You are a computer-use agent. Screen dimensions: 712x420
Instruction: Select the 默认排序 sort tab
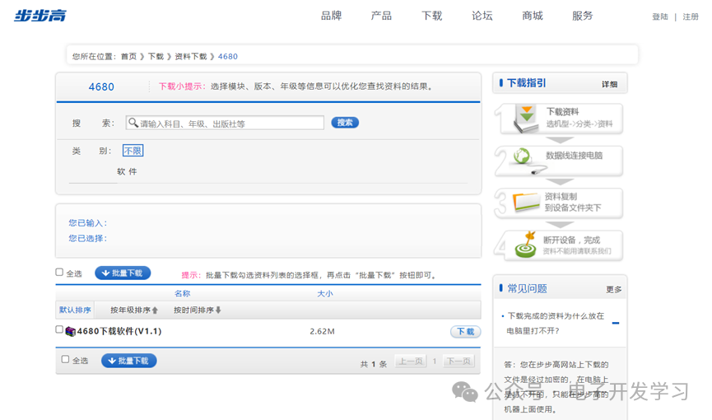[75, 310]
